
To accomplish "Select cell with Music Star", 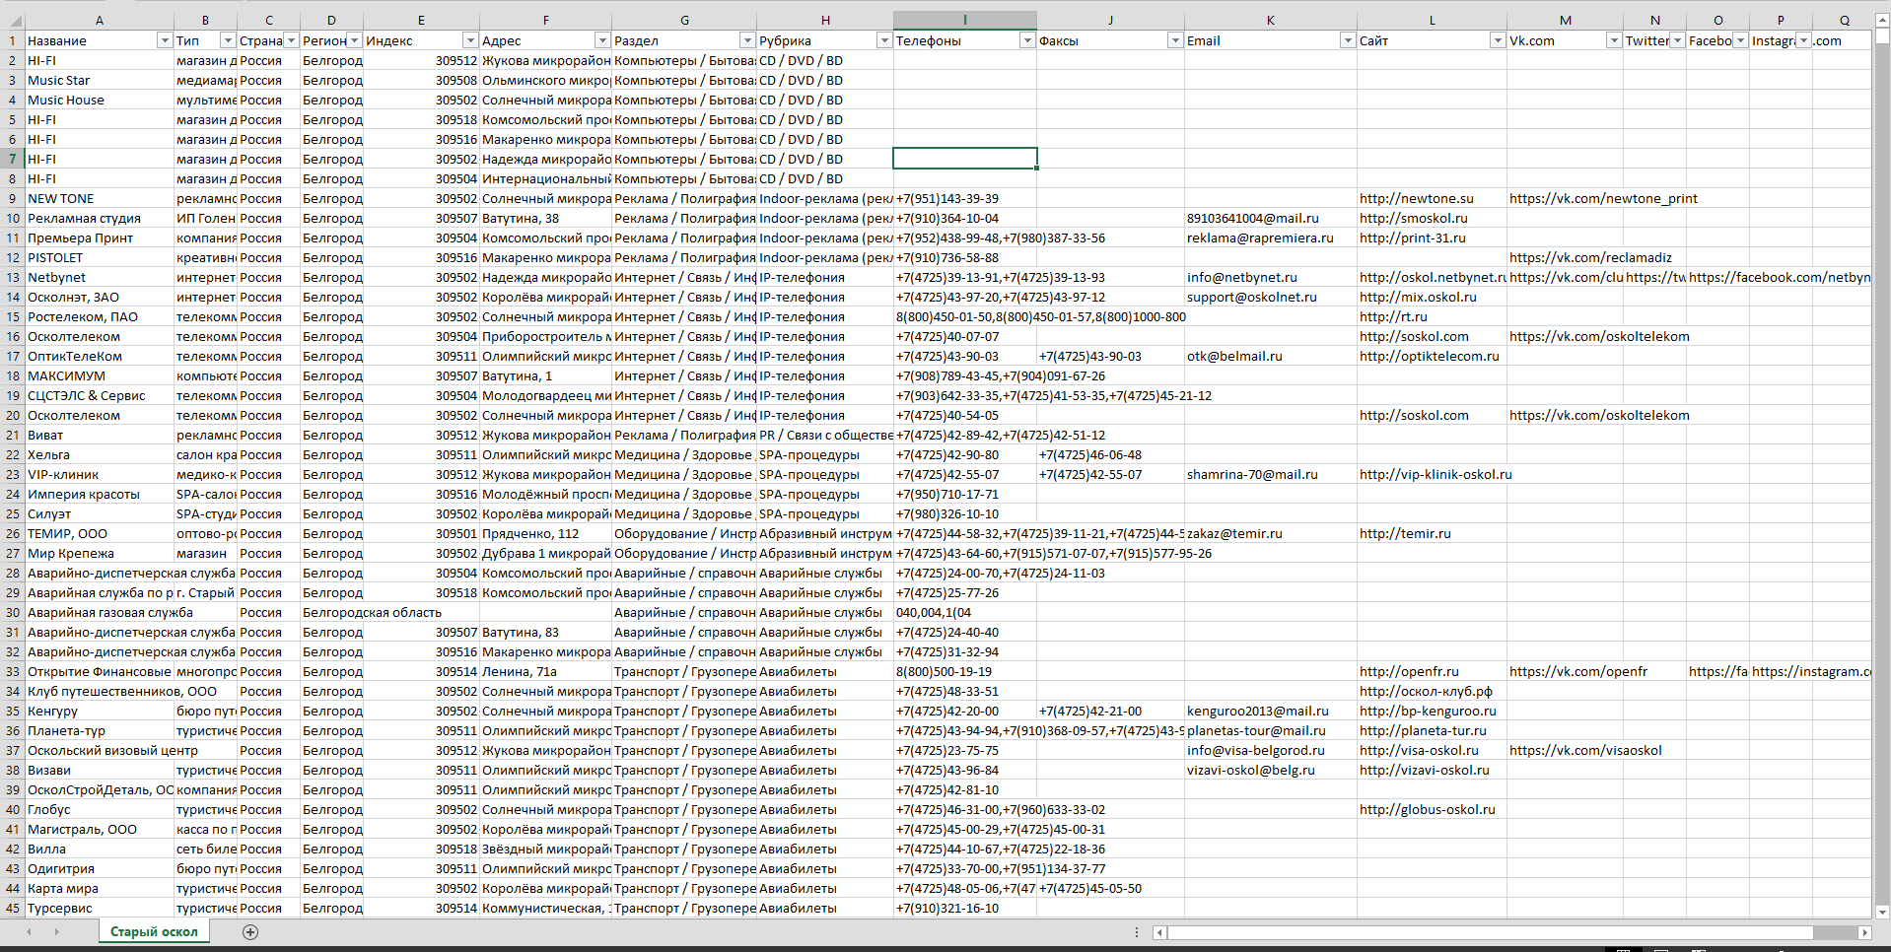I will point(99,80).
